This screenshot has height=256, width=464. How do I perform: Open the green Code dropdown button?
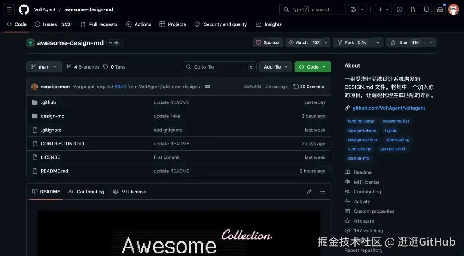coord(313,67)
